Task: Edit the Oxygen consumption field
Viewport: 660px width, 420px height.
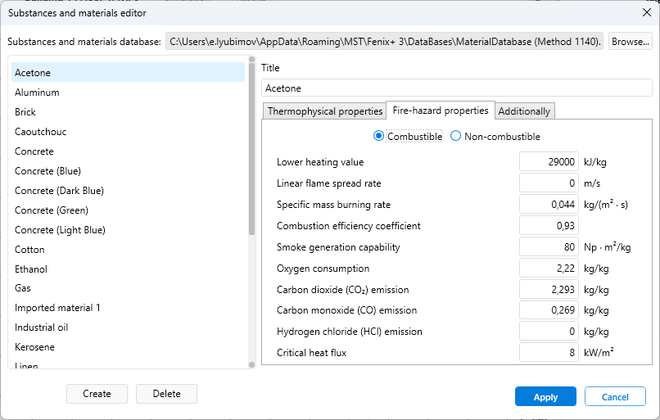Action: [549, 268]
